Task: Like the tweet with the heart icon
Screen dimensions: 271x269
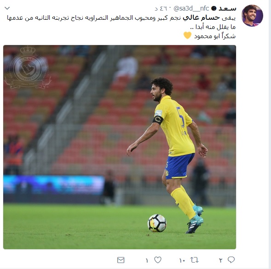Action: (x=158, y=260)
